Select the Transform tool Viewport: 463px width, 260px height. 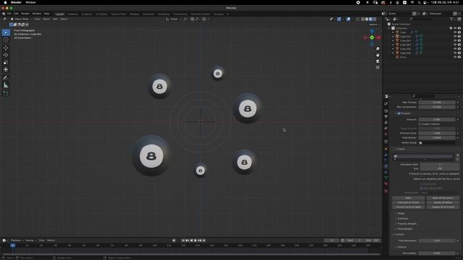point(6,70)
